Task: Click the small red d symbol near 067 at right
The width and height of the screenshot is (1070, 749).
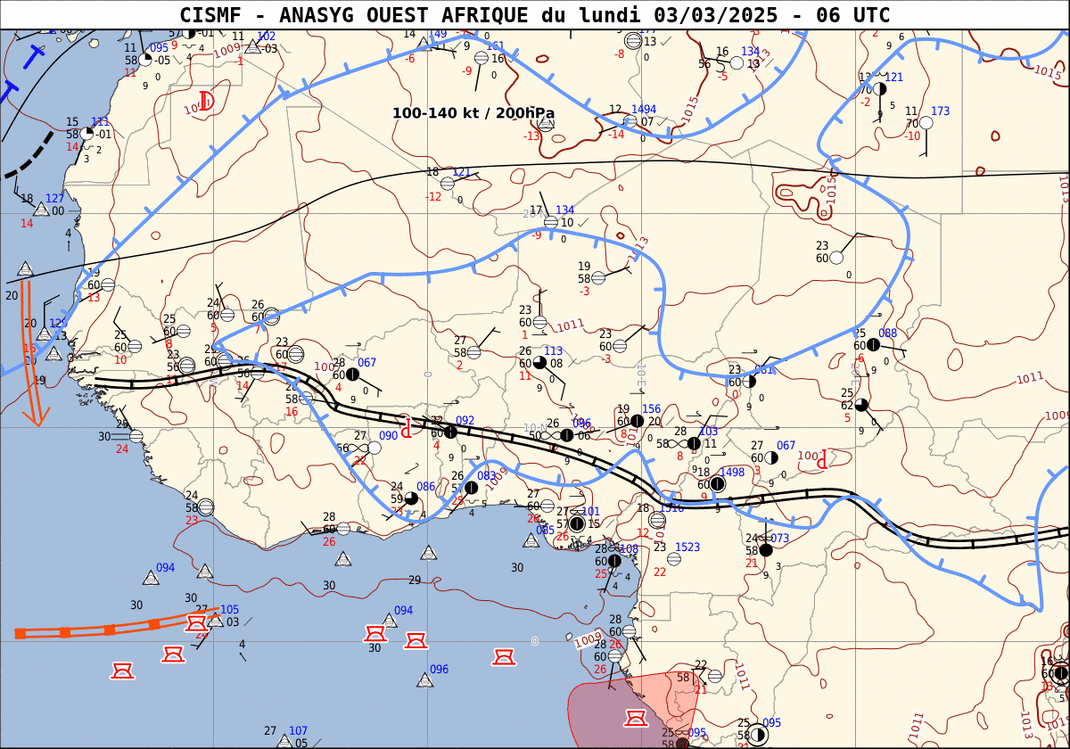Action: coord(822,459)
